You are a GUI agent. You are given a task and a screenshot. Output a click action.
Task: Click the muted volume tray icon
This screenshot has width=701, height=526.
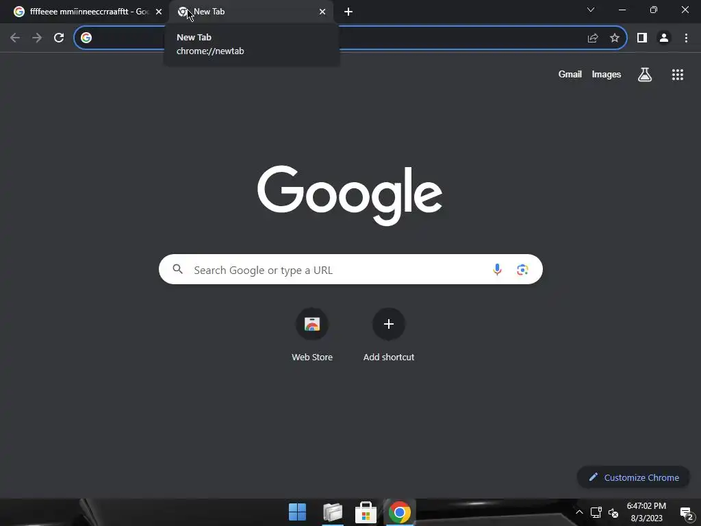tap(613, 512)
